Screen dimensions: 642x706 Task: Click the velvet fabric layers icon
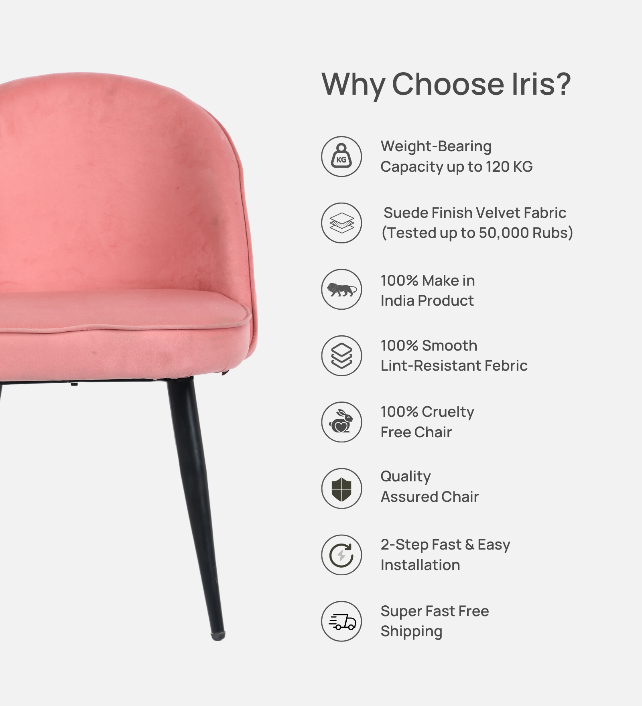(341, 223)
